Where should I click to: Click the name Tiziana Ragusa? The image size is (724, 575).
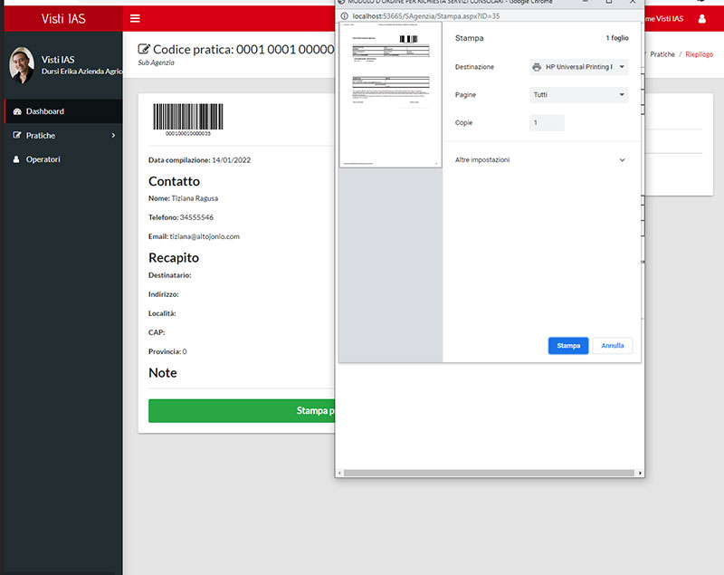[x=195, y=198]
